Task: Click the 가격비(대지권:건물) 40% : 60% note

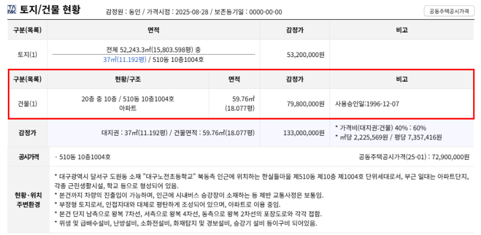Action: 381,128
